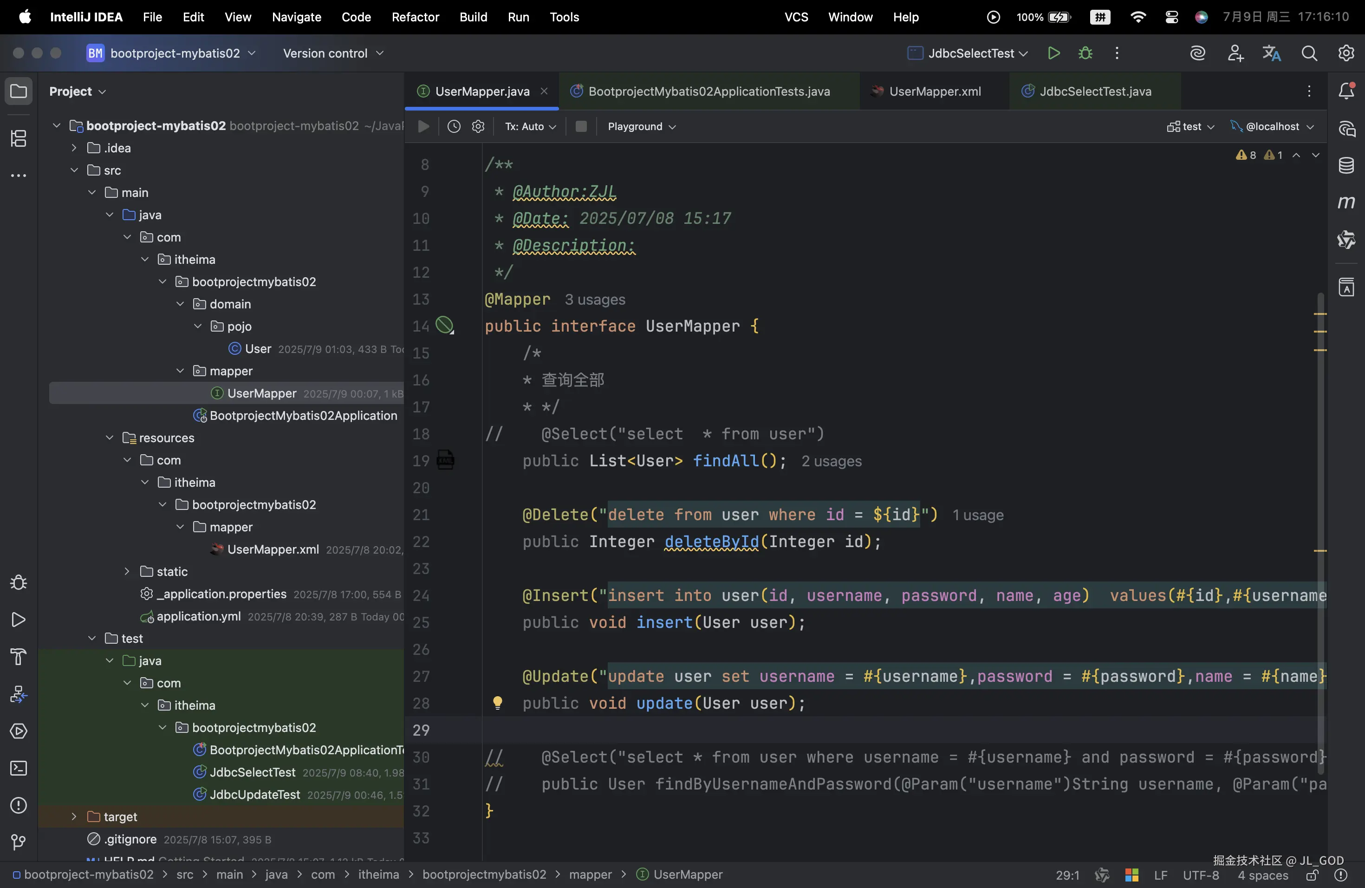Run JdbcSelectTest with green play button
Viewport: 1365px width, 888px height.
click(1053, 53)
